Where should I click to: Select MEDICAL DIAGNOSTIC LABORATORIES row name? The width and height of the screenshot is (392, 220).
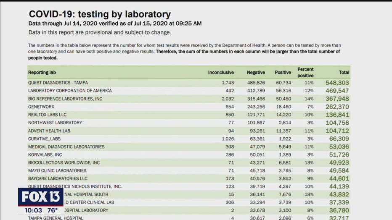(x=66, y=147)
